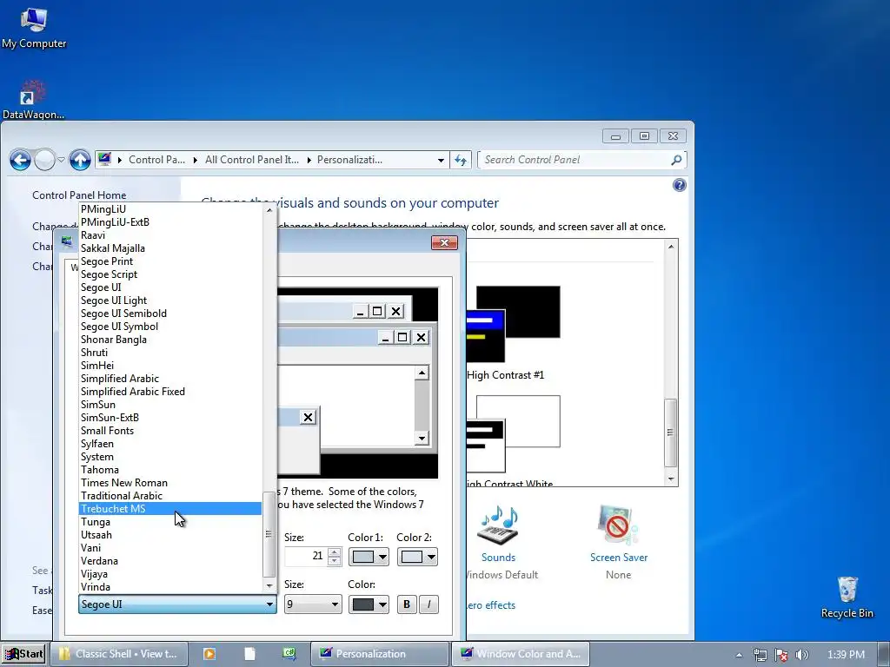Open Classic Shell taskbar button
This screenshot has width=890, height=667.
tap(118, 654)
